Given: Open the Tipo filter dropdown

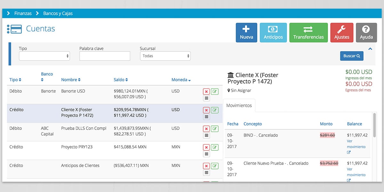Looking at the screenshot, I should coord(44,56).
